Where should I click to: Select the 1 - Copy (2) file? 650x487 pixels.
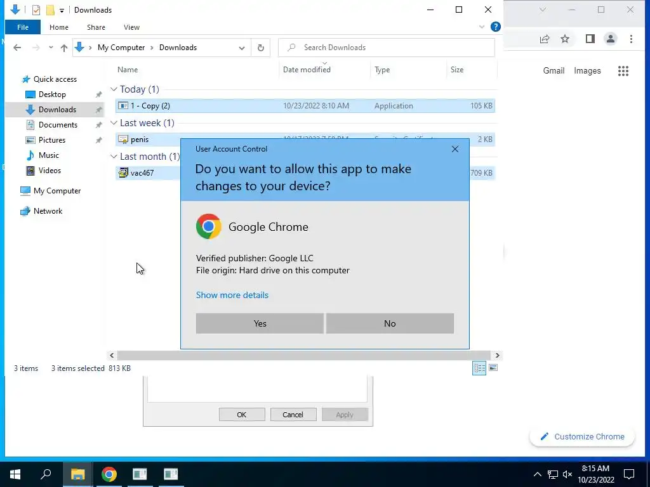305,106
